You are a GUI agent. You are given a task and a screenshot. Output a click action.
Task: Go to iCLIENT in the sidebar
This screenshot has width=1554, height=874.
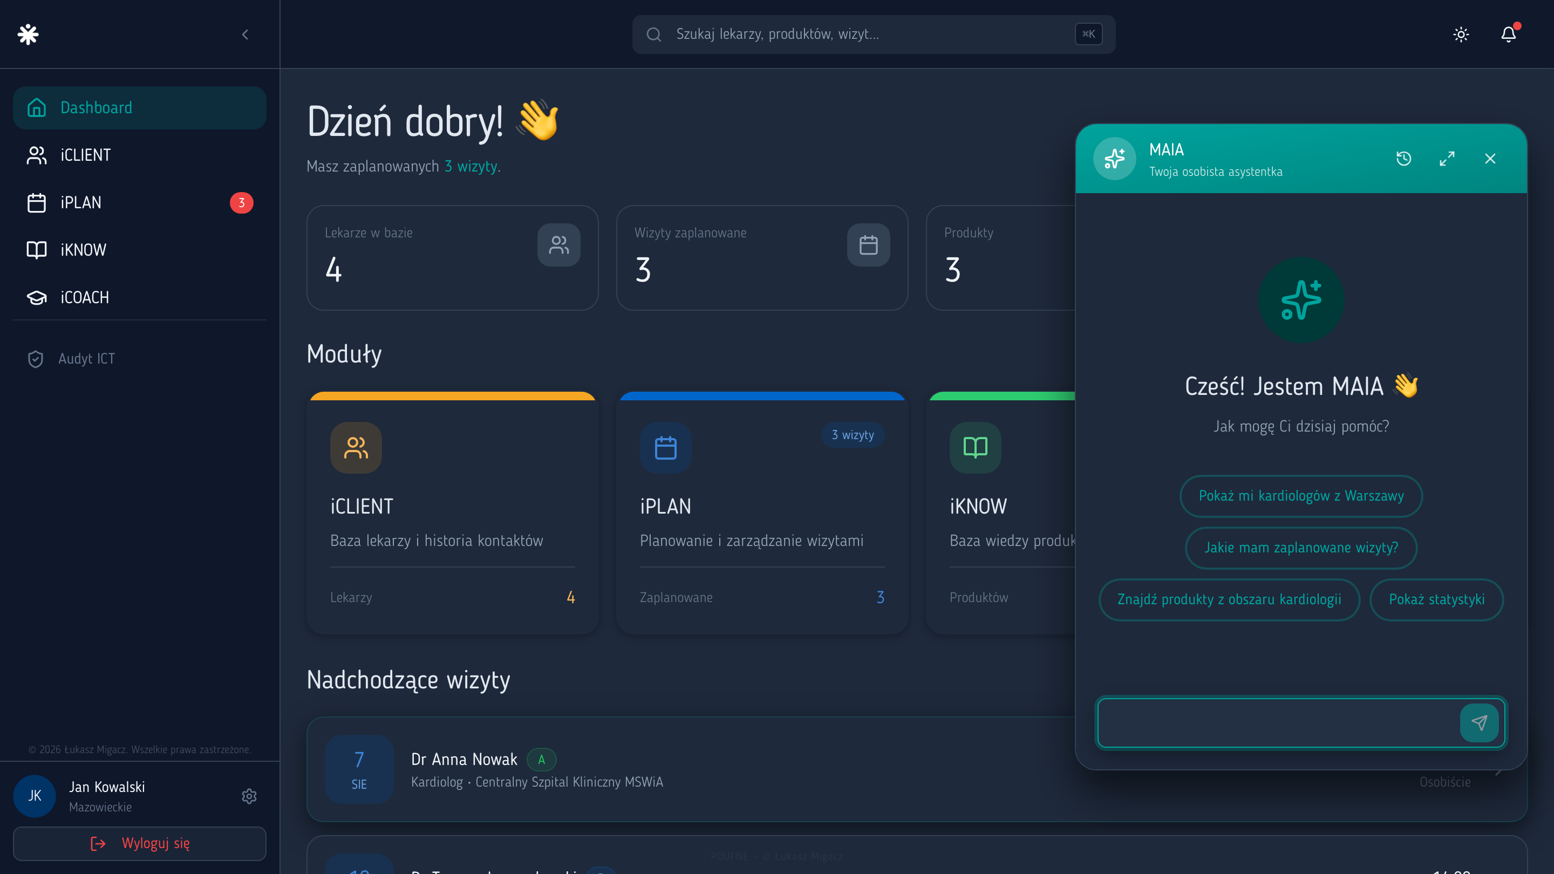pyautogui.click(x=139, y=155)
